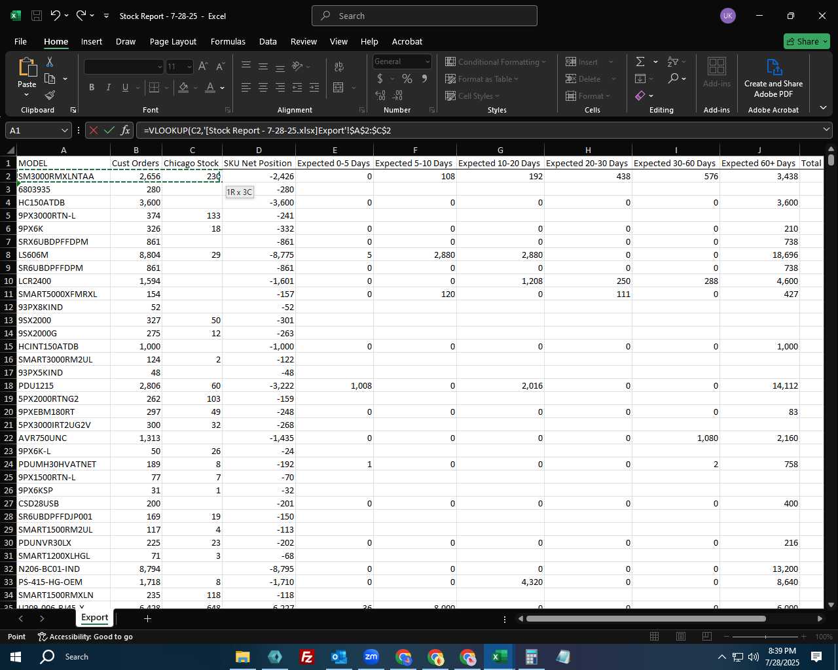Toggle Italic formatting

point(109,87)
